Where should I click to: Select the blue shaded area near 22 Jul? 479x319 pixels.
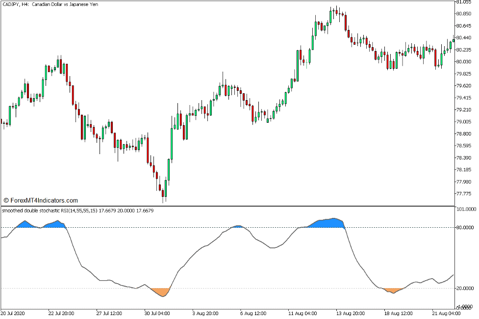tap(54, 223)
